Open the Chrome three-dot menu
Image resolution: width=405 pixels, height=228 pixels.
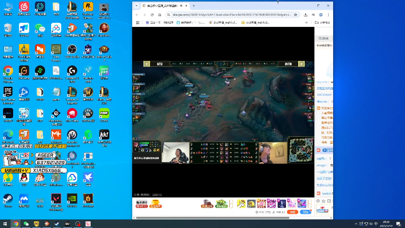(328, 15)
